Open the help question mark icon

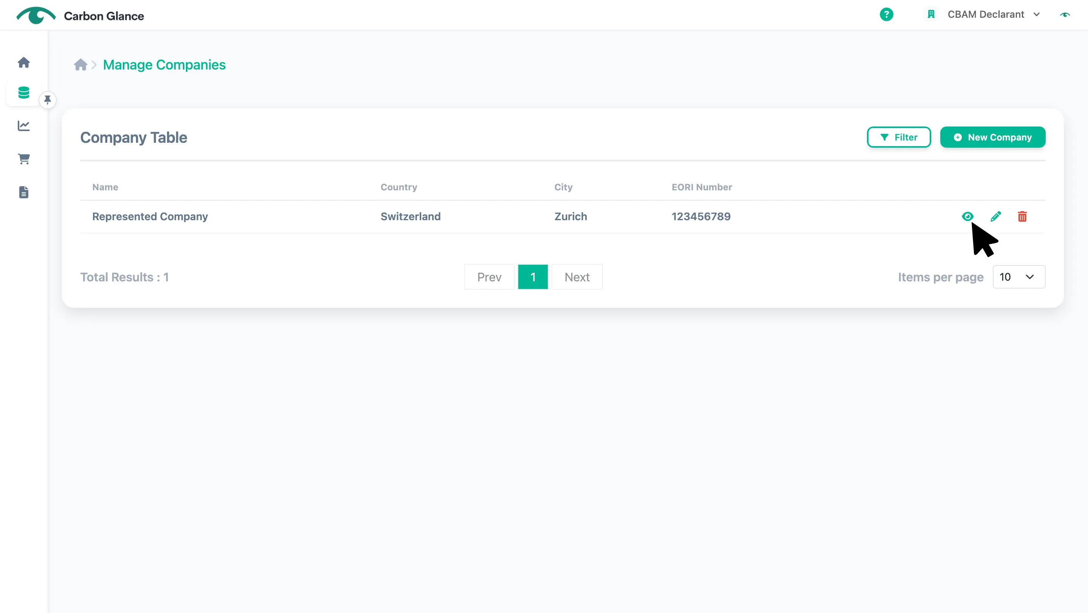click(x=886, y=14)
